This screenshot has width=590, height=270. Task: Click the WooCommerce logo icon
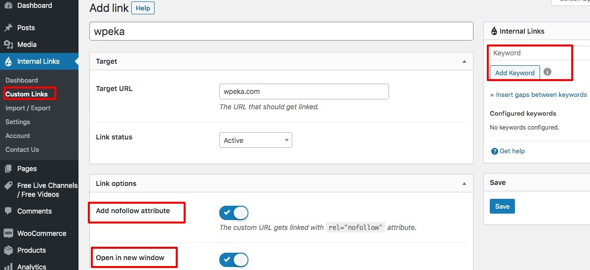(x=8, y=233)
